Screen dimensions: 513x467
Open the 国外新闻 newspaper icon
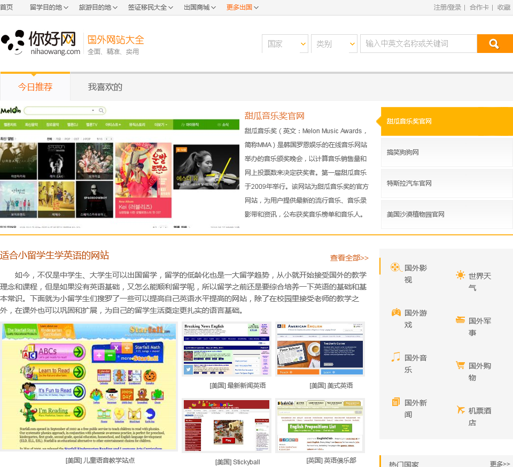(x=396, y=402)
